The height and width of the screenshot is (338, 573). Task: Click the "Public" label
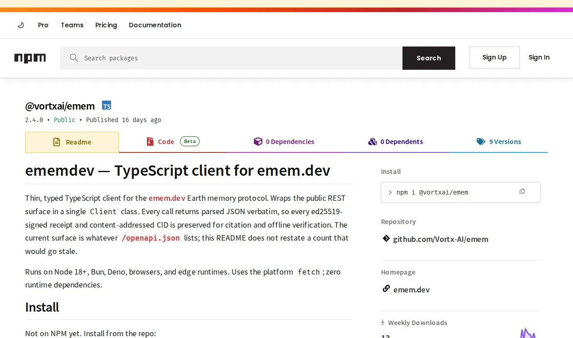pyautogui.click(x=64, y=120)
